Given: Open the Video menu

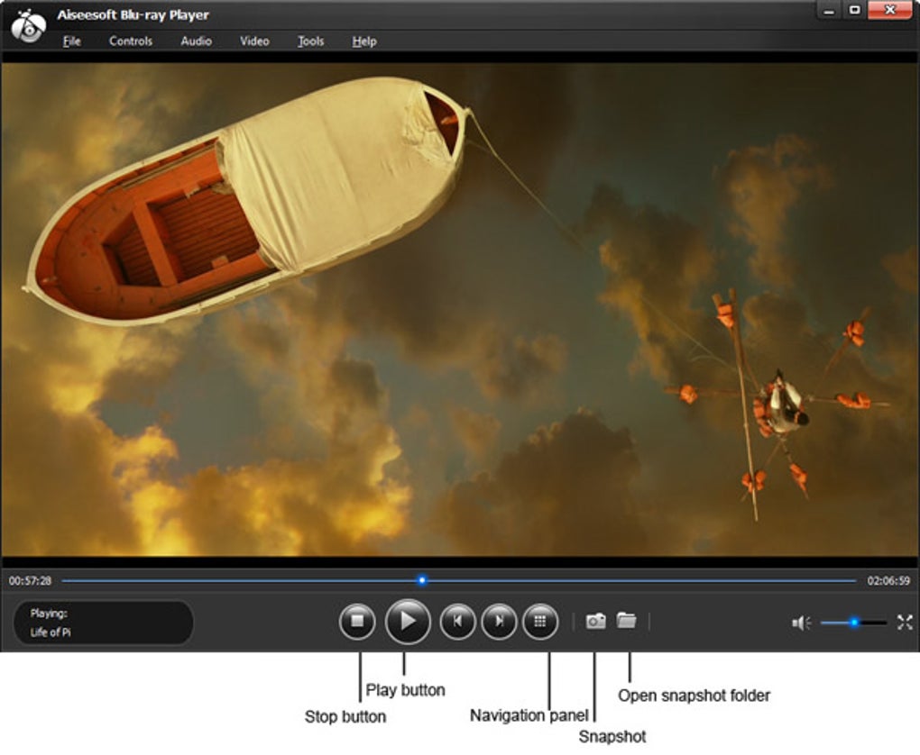Looking at the screenshot, I should tap(254, 41).
